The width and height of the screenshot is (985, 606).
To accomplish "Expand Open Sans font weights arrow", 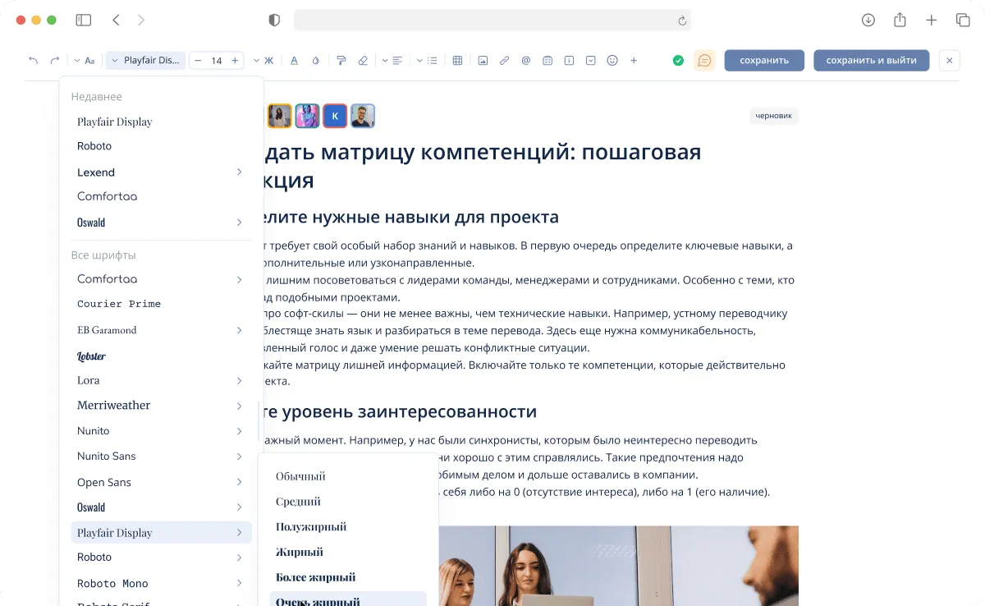I will point(239,482).
